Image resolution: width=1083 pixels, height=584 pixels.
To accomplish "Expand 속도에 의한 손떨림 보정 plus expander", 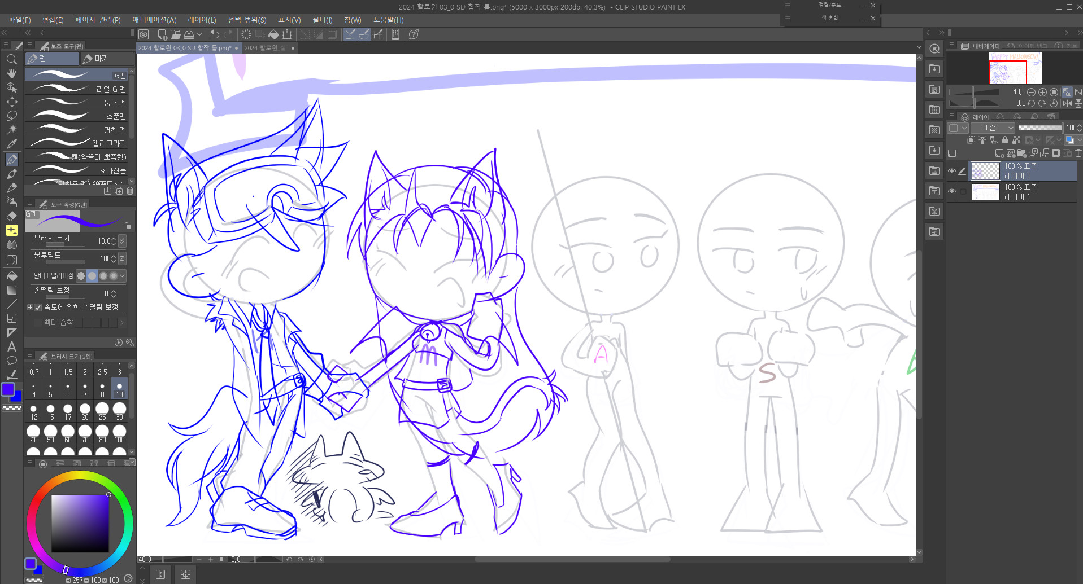I will [30, 307].
